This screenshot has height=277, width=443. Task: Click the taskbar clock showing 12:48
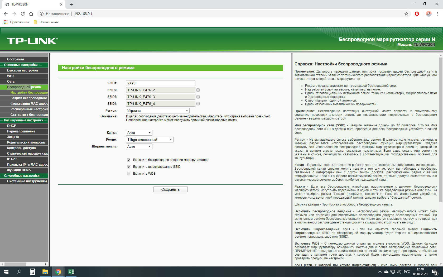pos(420,272)
